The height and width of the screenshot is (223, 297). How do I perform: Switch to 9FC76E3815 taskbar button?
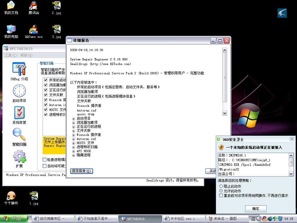point(140,219)
